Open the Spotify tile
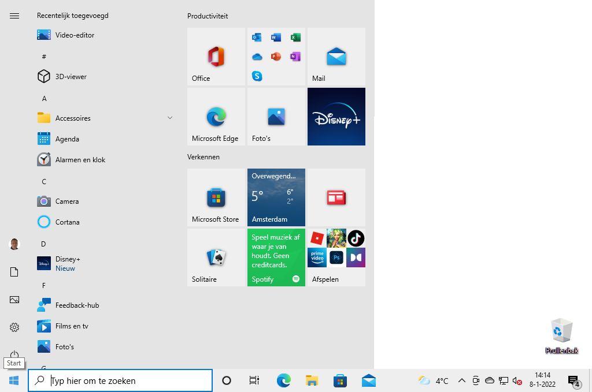Viewport: 592px width, 392px height. [276, 257]
